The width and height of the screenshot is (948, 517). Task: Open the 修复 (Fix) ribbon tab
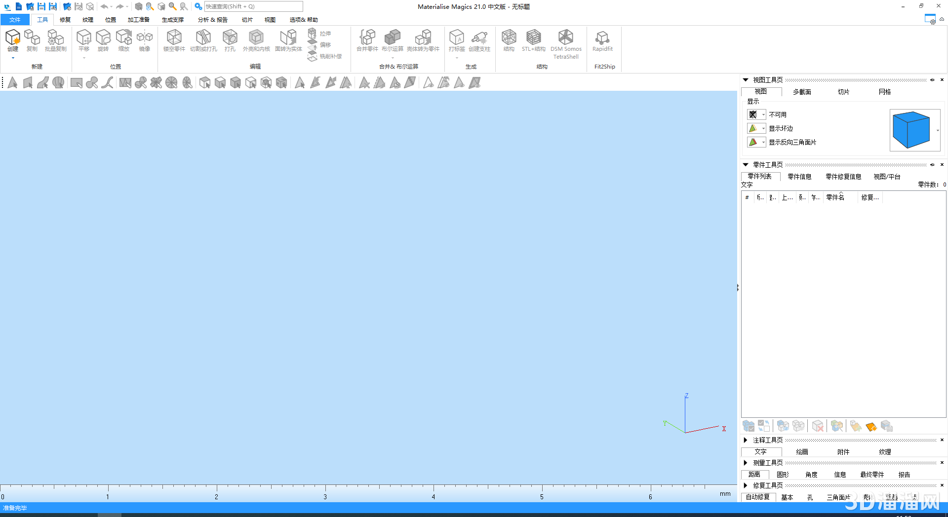(65, 20)
